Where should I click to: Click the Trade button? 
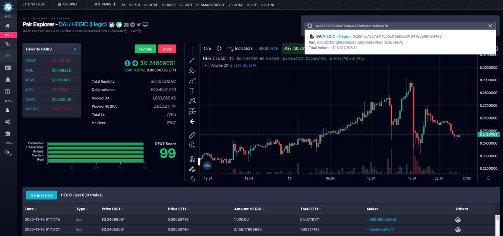click(167, 49)
